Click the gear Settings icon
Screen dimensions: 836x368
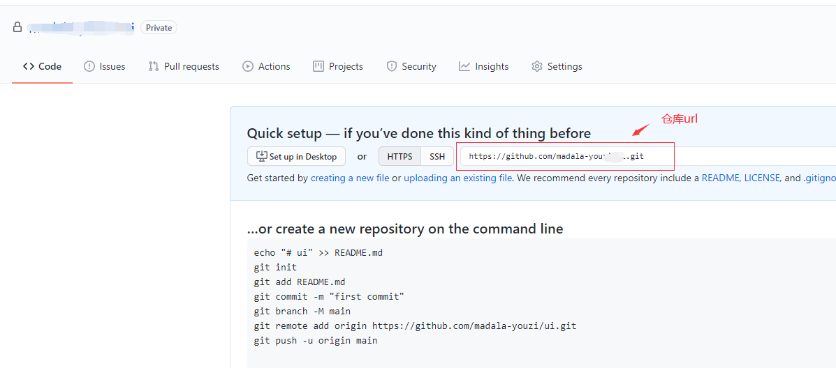point(537,66)
